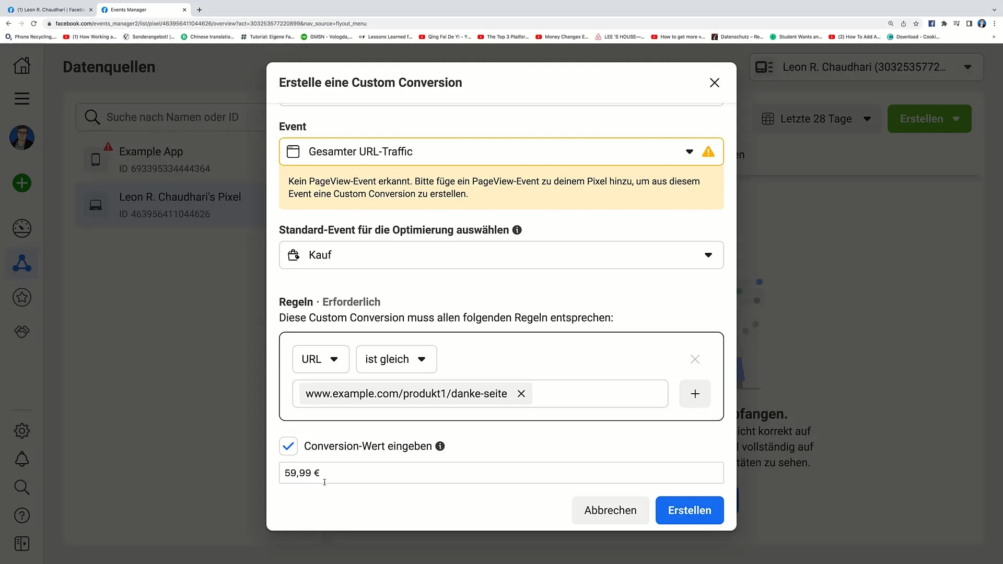Add another rule with plus button
Image resolution: width=1003 pixels, height=564 pixels.
click(x=695, y=394)
